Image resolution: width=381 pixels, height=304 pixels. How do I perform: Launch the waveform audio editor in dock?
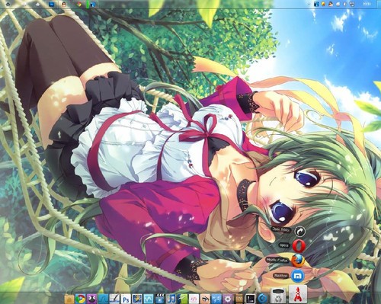click(148, 299)
